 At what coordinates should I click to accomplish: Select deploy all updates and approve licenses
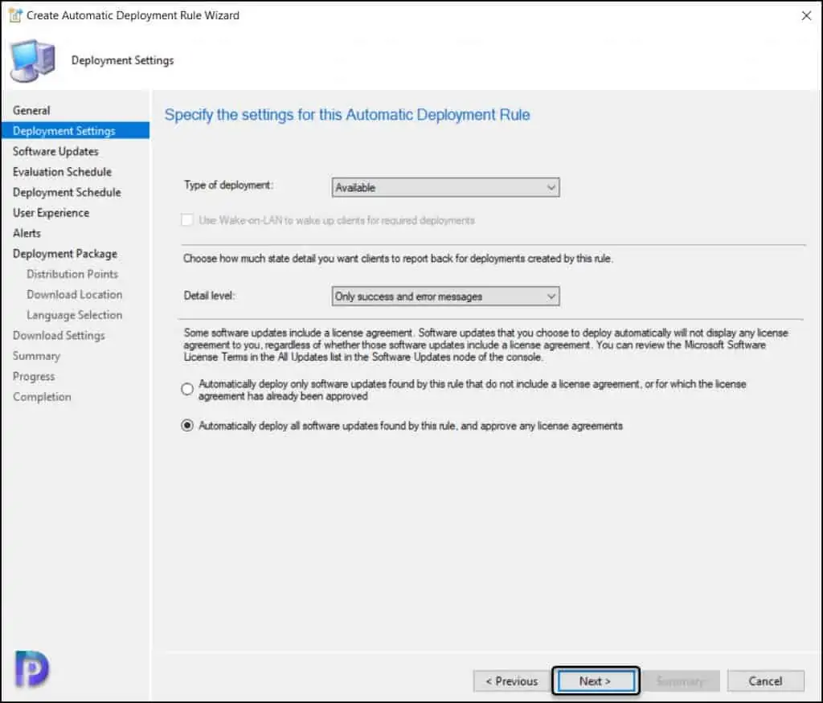(x=187, y=426)
